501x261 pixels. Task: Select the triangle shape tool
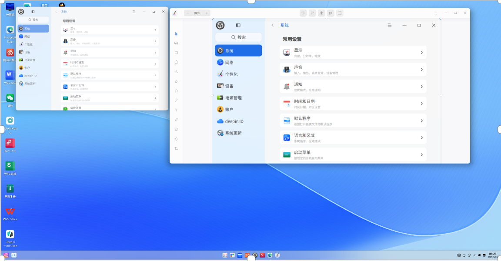click(176, 72)
